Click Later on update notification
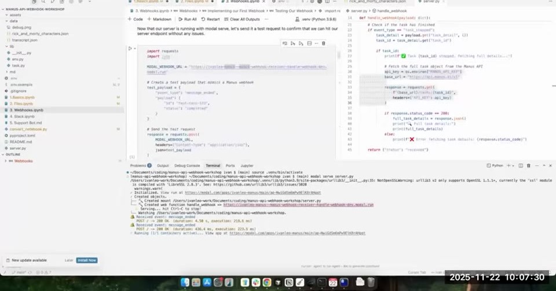Viewport: 556px width, 291px height. 69,260
